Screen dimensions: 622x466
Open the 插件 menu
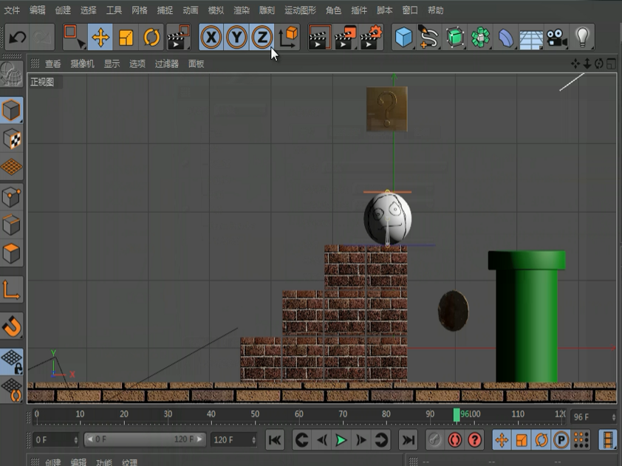[359, 10]
